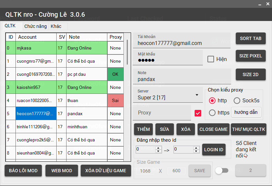Open the Chức năng tab
The height and width of the screenshot is (186, 272).
pos(36,26)
